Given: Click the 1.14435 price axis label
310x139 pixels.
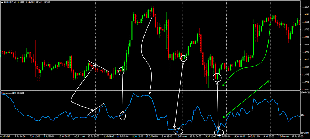Looking at the screenshot, I should tap(306, 37).
